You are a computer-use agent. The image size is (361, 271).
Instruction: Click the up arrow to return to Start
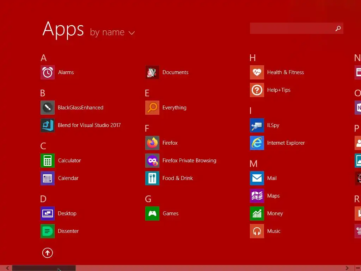[x=48, y=253]
